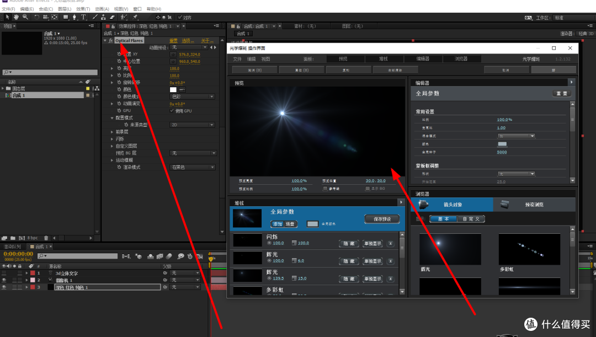The height and width of the screenshot is (337, 596).
Task: Expand the 前景层 property group
Action: 111,132
